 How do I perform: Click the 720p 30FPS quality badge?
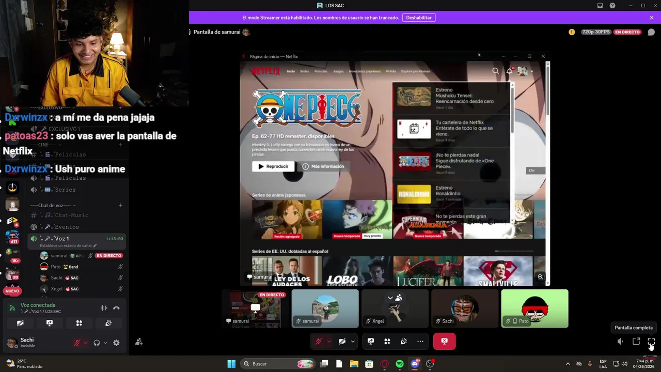tap(596, 32)
